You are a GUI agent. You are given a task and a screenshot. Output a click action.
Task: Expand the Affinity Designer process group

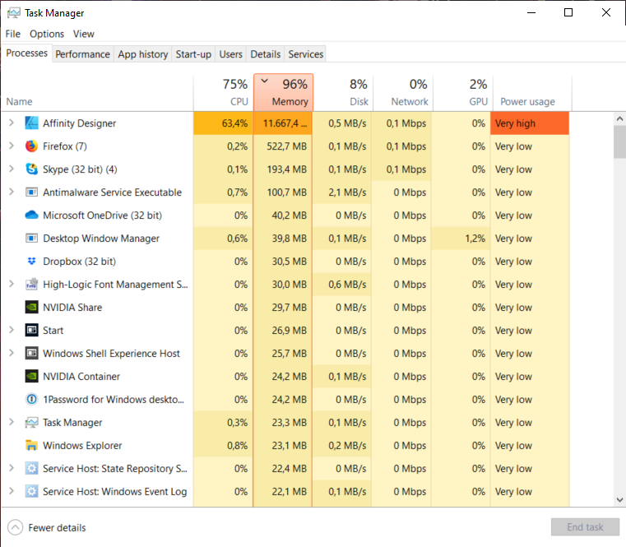[12, 123]
